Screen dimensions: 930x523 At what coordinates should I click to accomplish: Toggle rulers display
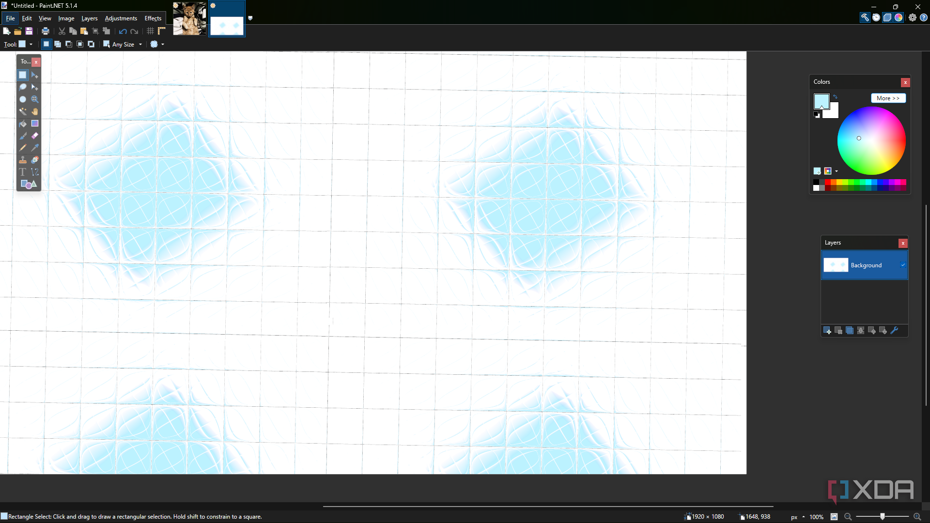(x=162, y=31)
